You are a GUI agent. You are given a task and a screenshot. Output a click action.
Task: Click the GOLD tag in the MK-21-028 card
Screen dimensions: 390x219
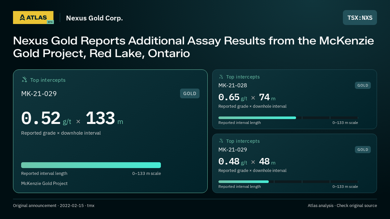click(363, 85)
